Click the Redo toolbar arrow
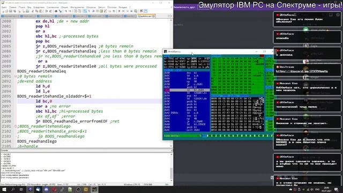This screenshot has height=193, width=343. (50, 11)
